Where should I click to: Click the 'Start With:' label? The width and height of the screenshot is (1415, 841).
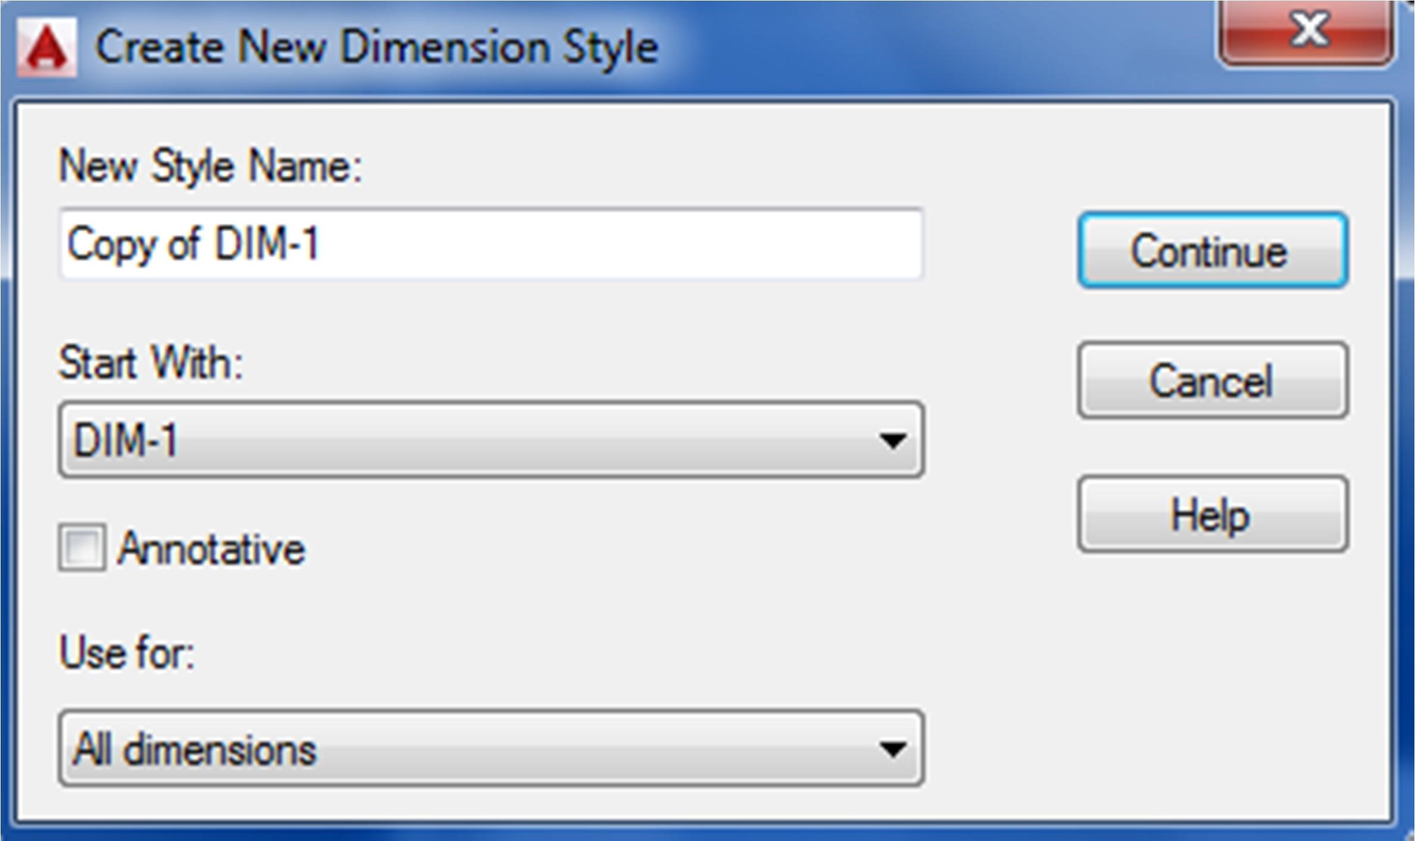pyautogui.click(x=151, y=362)
